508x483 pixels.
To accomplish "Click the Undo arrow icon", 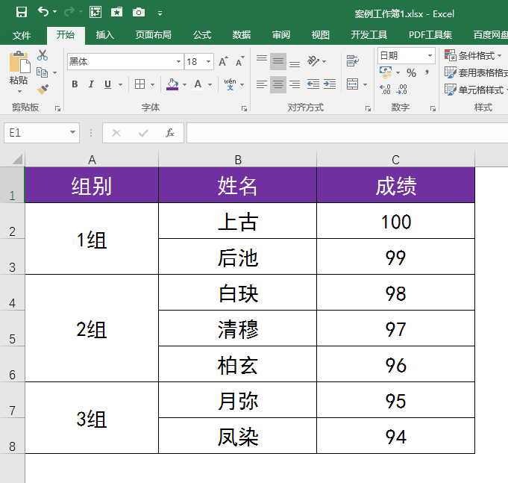I will coord(43,12).
